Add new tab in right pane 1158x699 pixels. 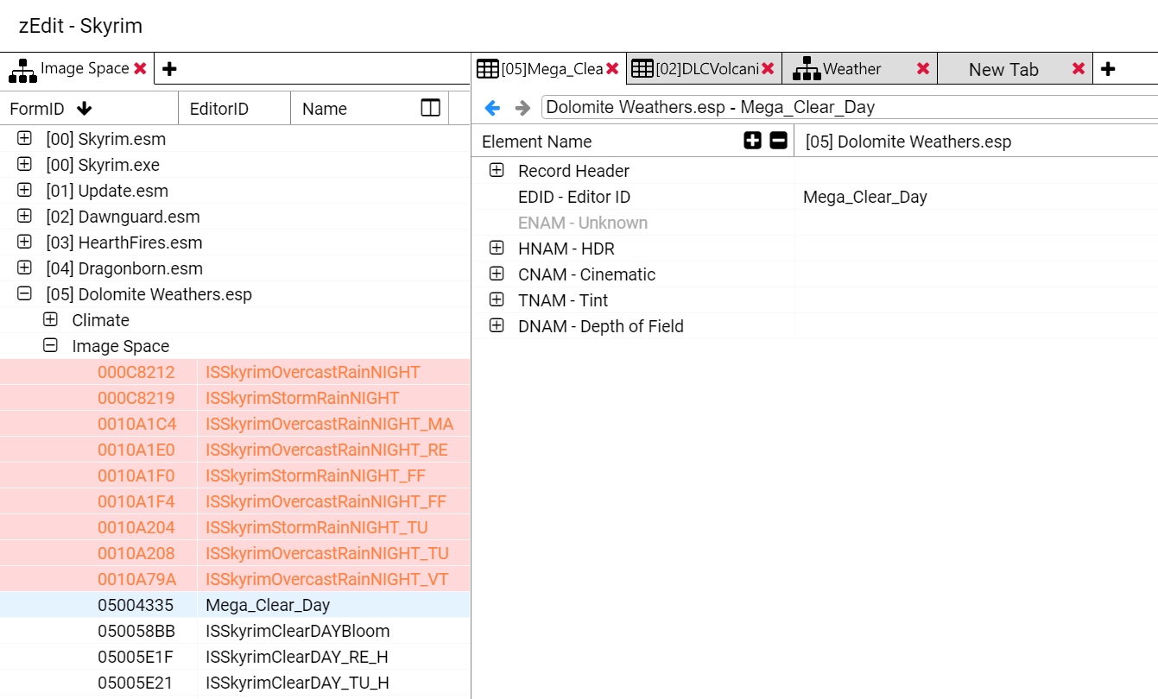click(x=1108, y=69)
